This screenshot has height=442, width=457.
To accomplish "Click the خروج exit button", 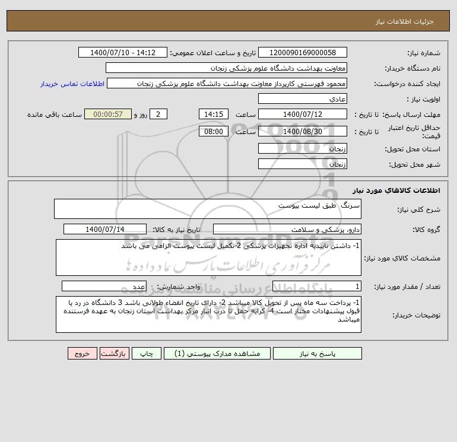I will [82, 354].
